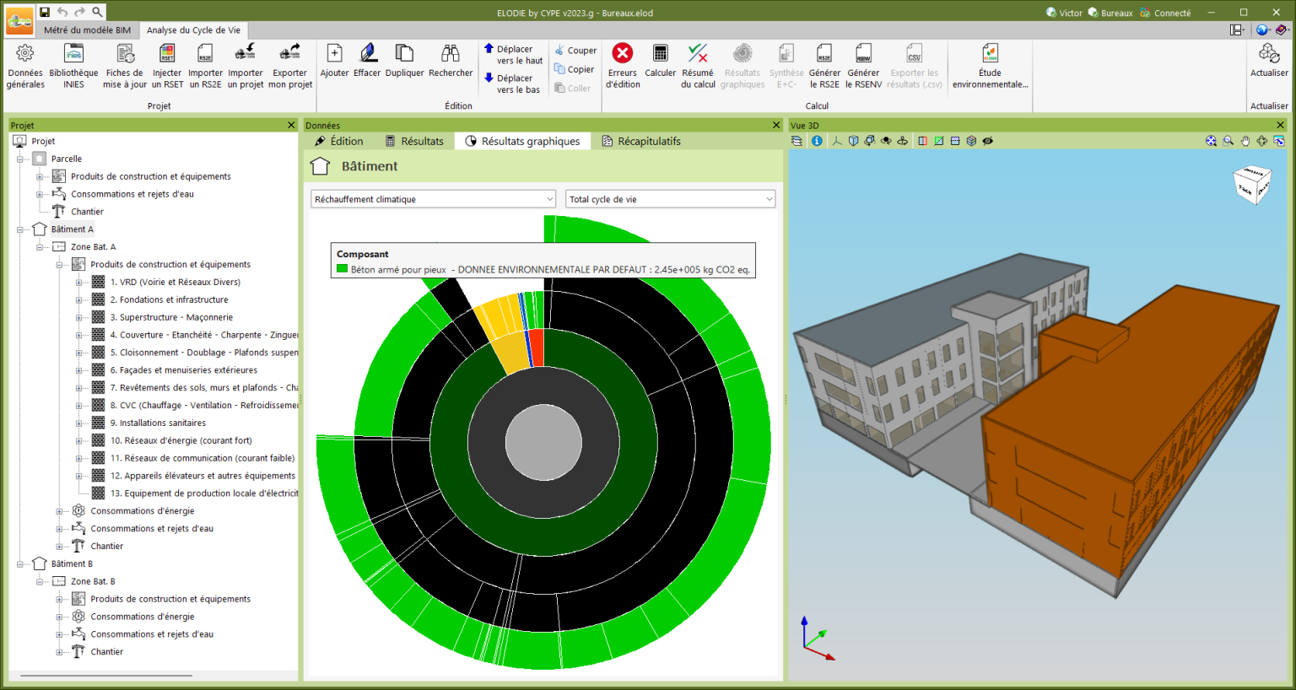Select the hand pan tool in Vue 3D

[x=1245, y=141]
